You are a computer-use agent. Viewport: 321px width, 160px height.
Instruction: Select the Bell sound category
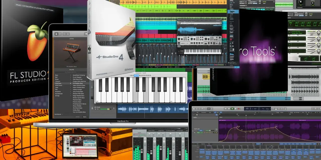tap(56, 77)
